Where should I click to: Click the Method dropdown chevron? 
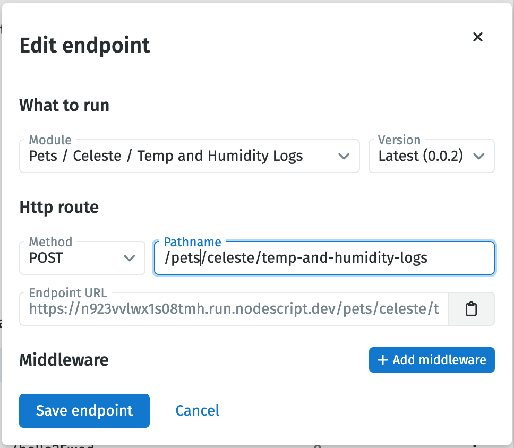pyautogui.click(x=130, y=259)
